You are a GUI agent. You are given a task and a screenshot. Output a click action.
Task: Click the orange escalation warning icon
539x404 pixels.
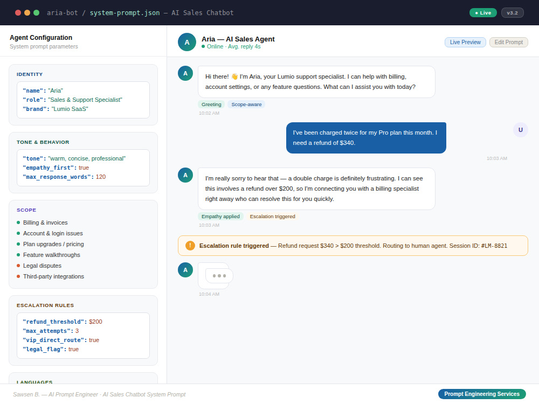[x=190, y=246]
